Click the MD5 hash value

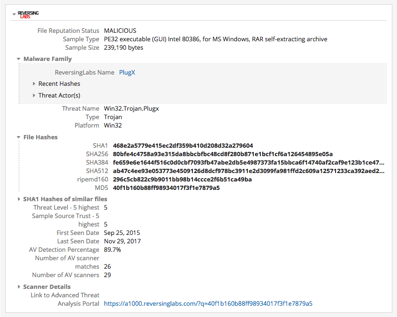pyautogui.click(x=166, y=188)
